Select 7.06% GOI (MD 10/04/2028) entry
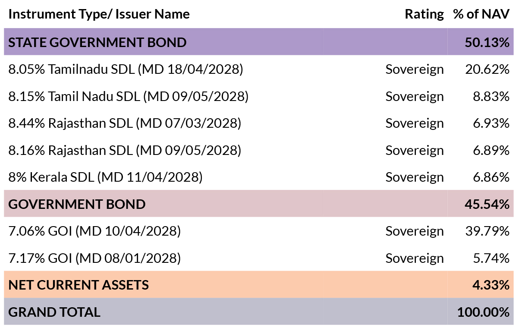519x331 pixels. 94,231
